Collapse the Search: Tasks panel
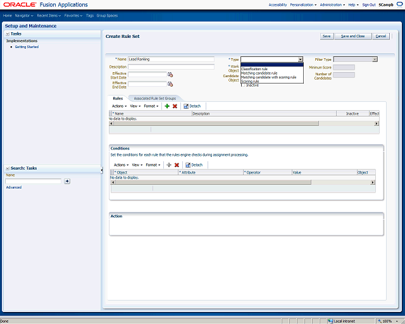The width and height of the screenshot is (405, 324). (8, 168)
